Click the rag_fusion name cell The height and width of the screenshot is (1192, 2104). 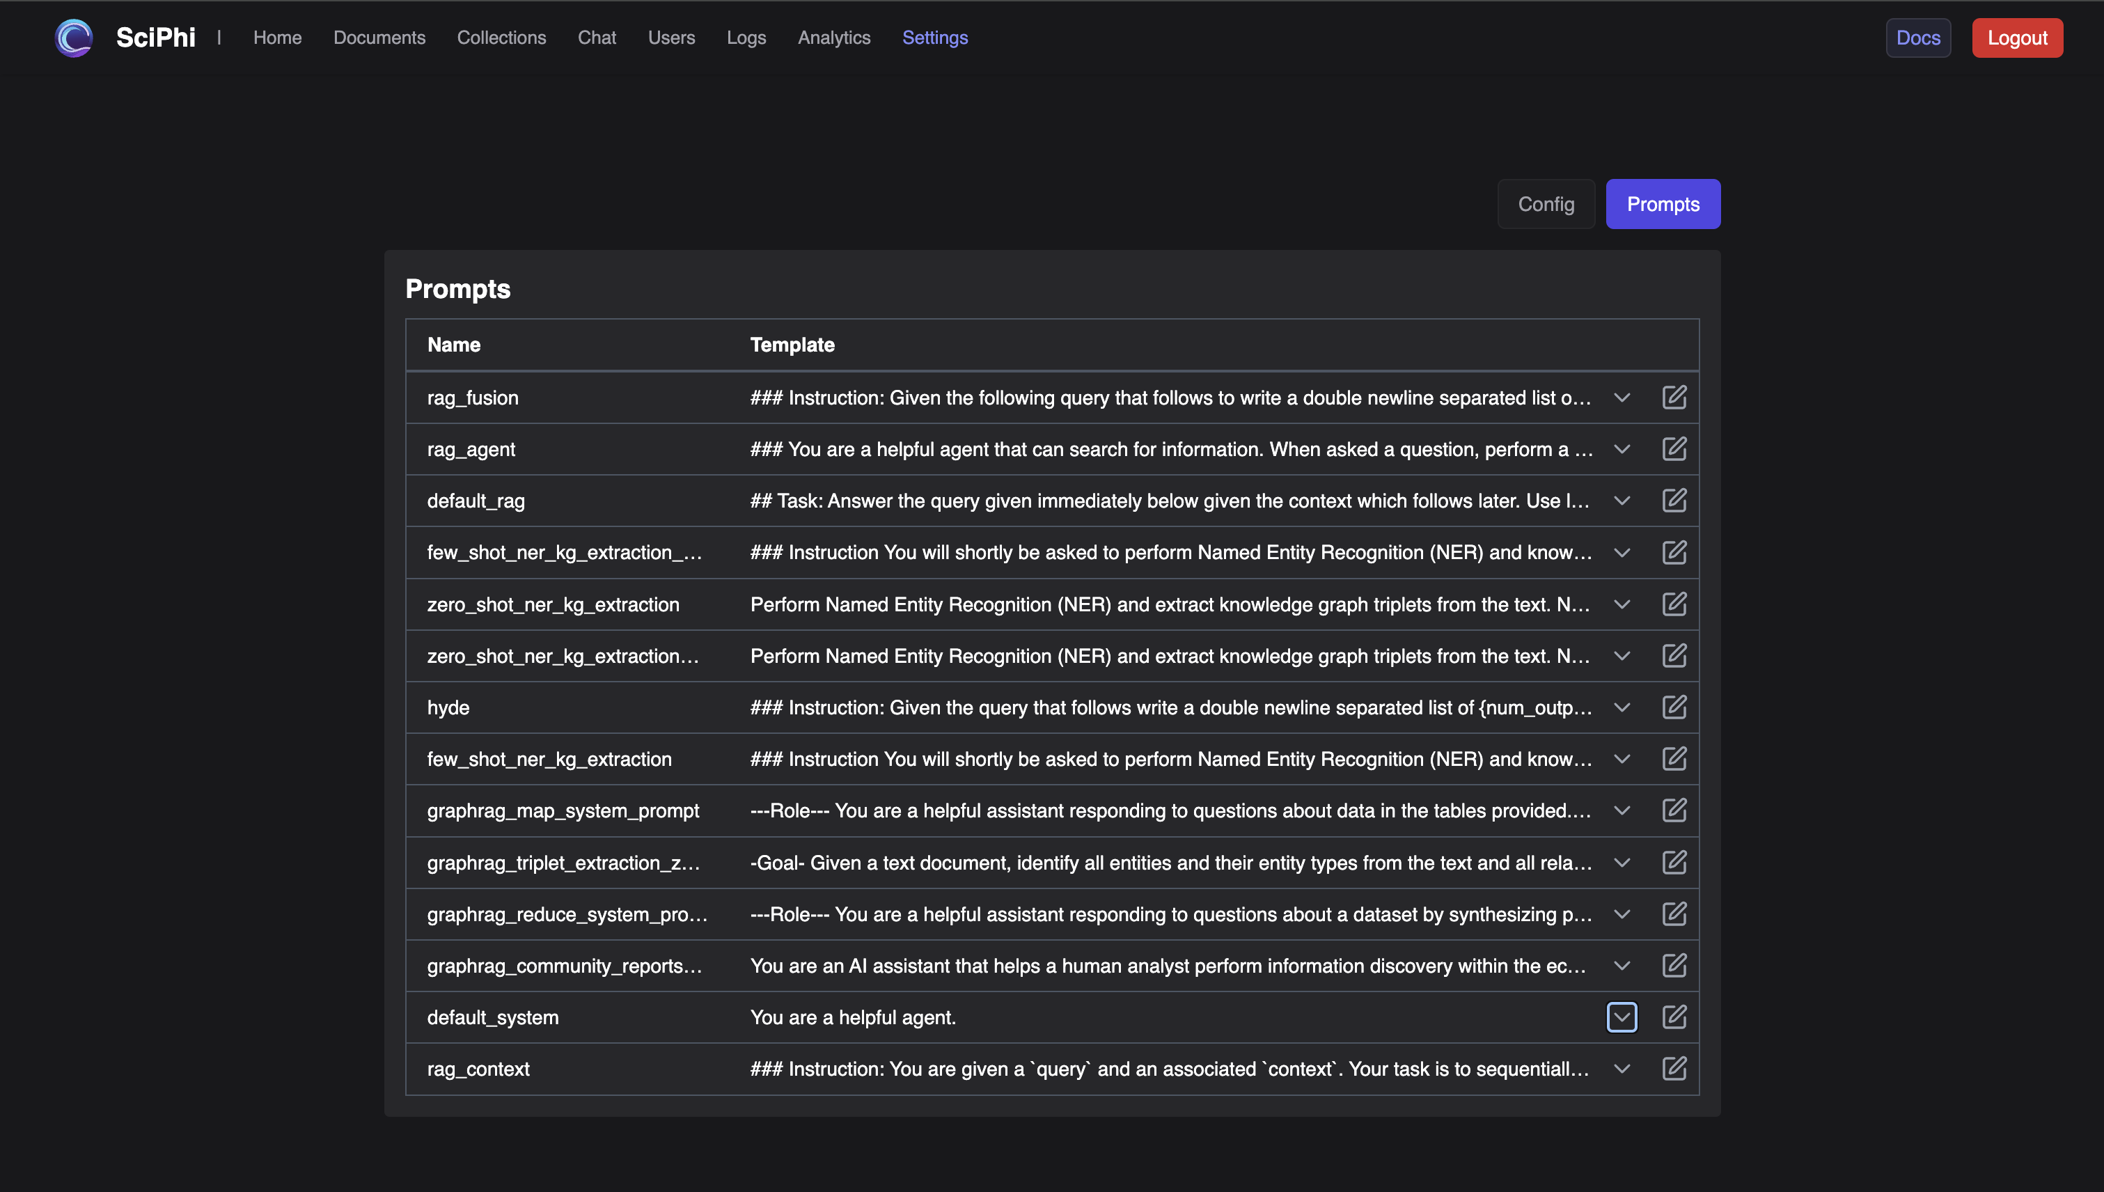pos(472,398)
